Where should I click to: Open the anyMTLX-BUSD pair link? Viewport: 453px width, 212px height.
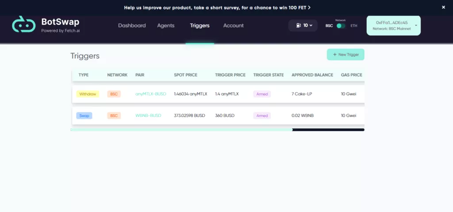tap(151, 94)
